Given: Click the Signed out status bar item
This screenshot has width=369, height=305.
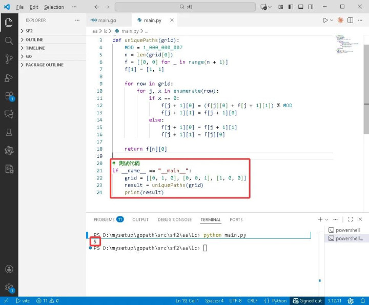Looking at the screenshot, I should click(307, 301).
